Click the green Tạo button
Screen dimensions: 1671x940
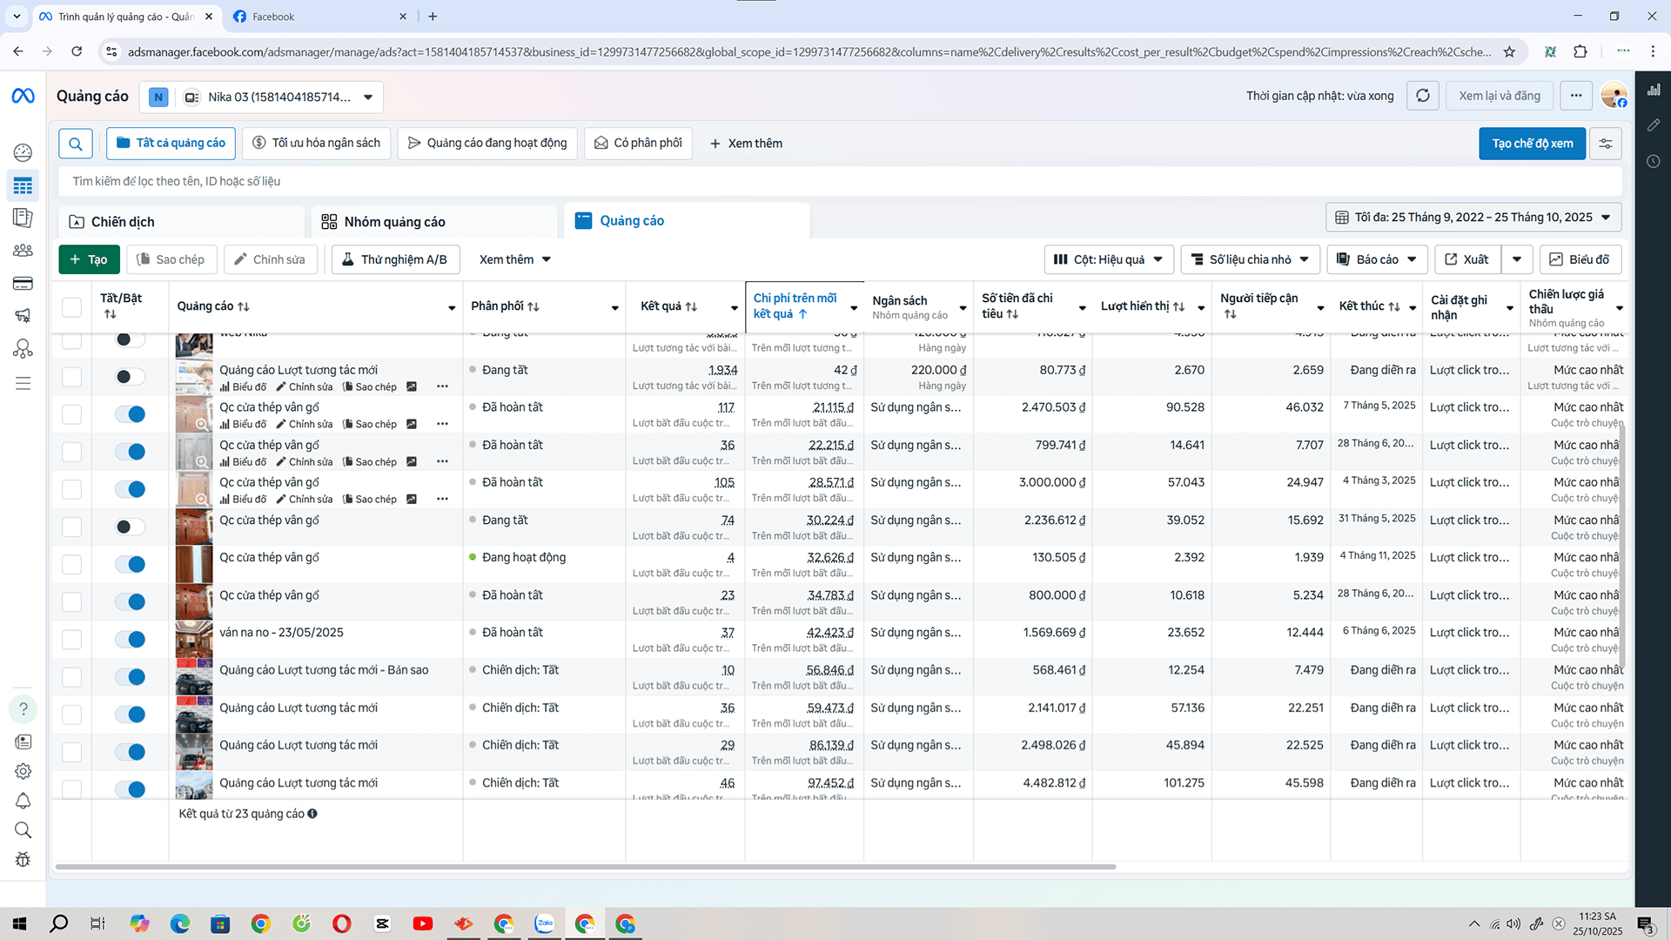pos(89,259)
